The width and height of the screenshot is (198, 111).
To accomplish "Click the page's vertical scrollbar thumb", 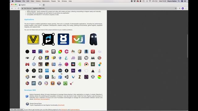I will [x=187, y=46].
